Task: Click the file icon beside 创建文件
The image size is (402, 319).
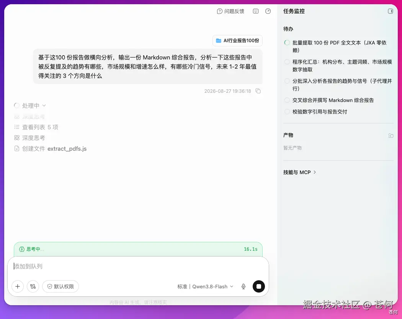Action: pyautogui.click(x=17, y=149)
